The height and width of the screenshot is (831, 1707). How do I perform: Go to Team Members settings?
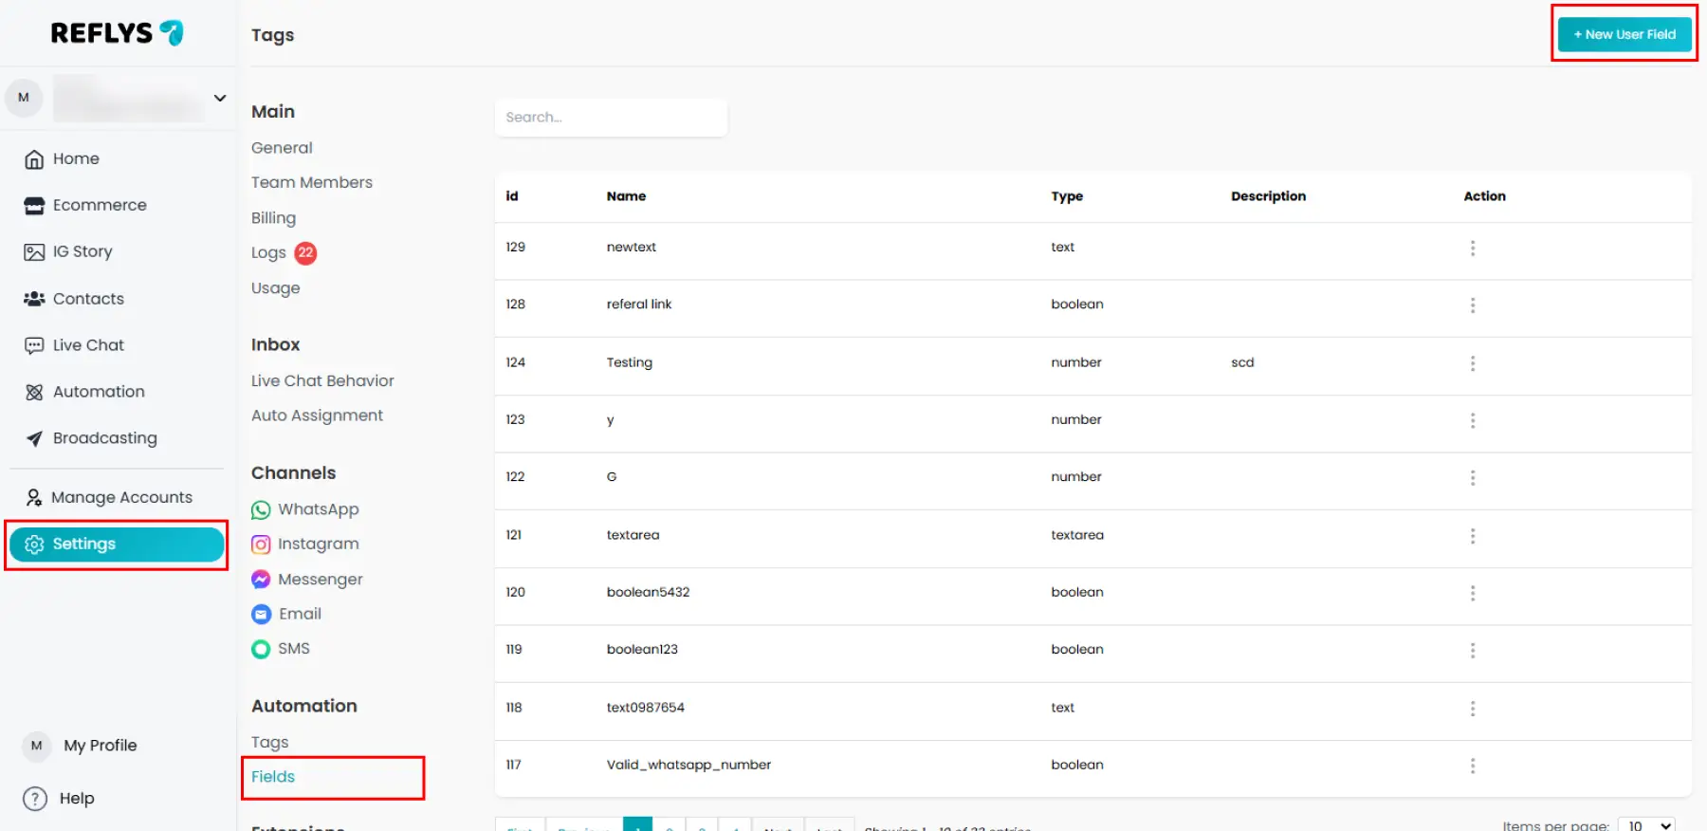pyautogui.click(x=311, y=182)
